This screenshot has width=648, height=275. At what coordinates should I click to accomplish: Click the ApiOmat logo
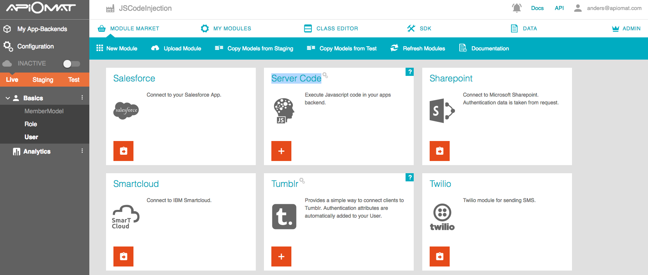point(41,8)
